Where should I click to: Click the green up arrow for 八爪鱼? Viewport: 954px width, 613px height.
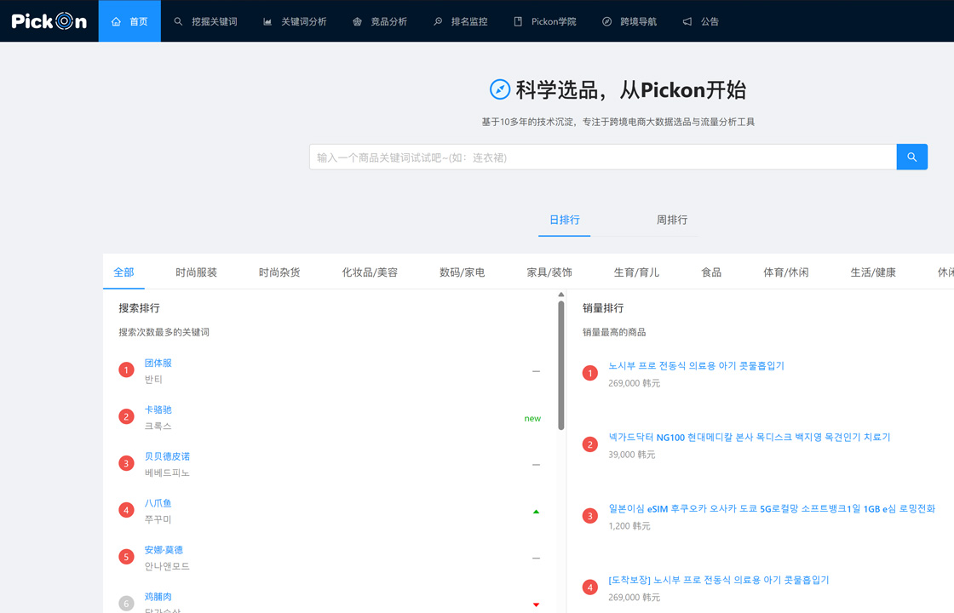coord(536,512)
